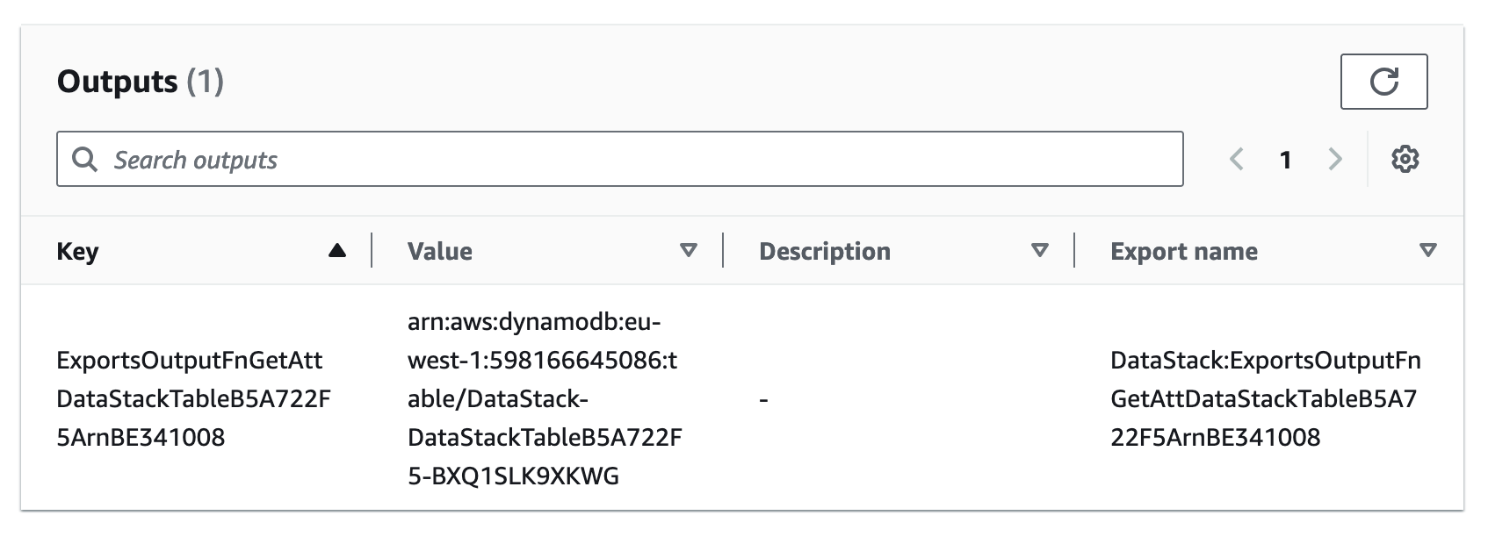The width and height of the screenshot is (1488, 537).
Task: Select the Description column header
Action: pos(824,251)
